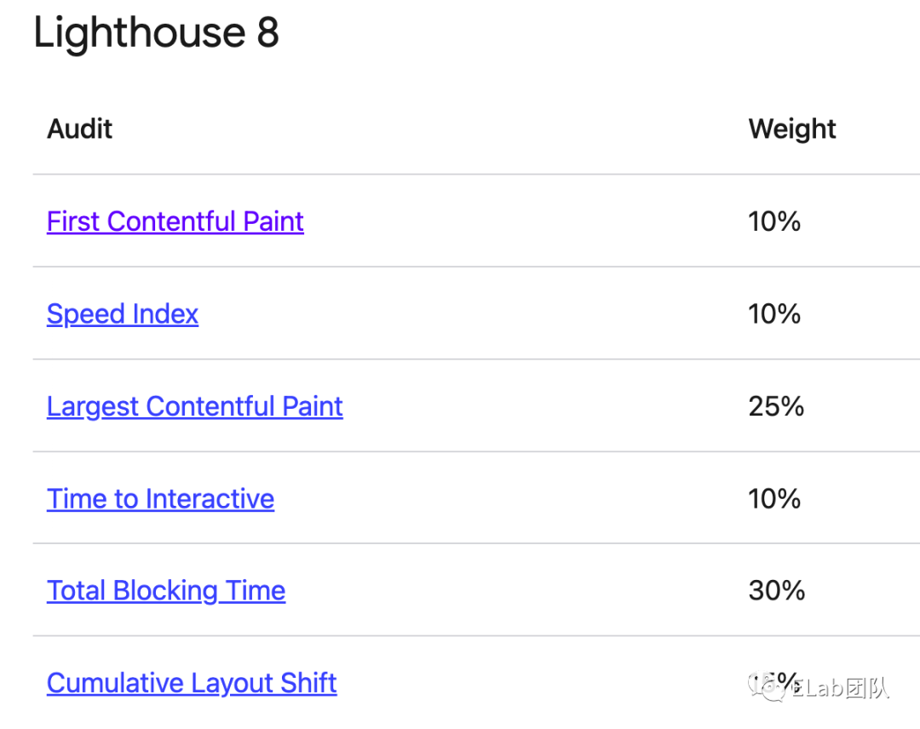Viewport: 920px width, 729px height.
Task: Click the word Lighthouse in the heading
Action: click(x=140, y=33)
